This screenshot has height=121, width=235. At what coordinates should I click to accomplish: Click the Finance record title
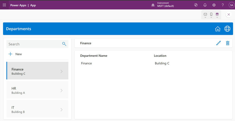(x=86, y=43)
